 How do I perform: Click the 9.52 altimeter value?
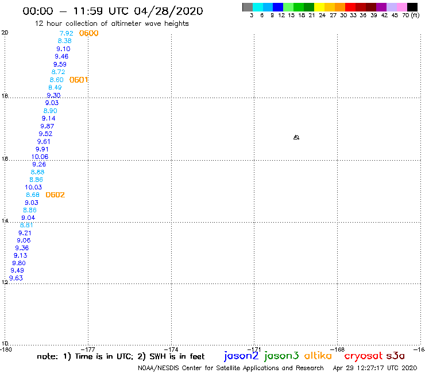coord(45,134)
